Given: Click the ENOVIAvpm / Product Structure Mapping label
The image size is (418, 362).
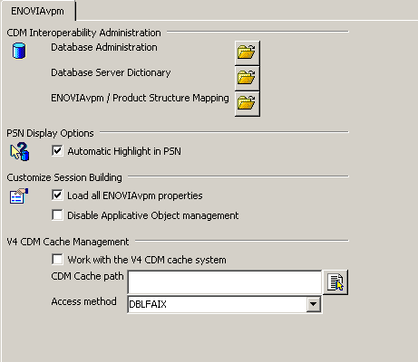Looking at the screenshot, I should [140, 98].
